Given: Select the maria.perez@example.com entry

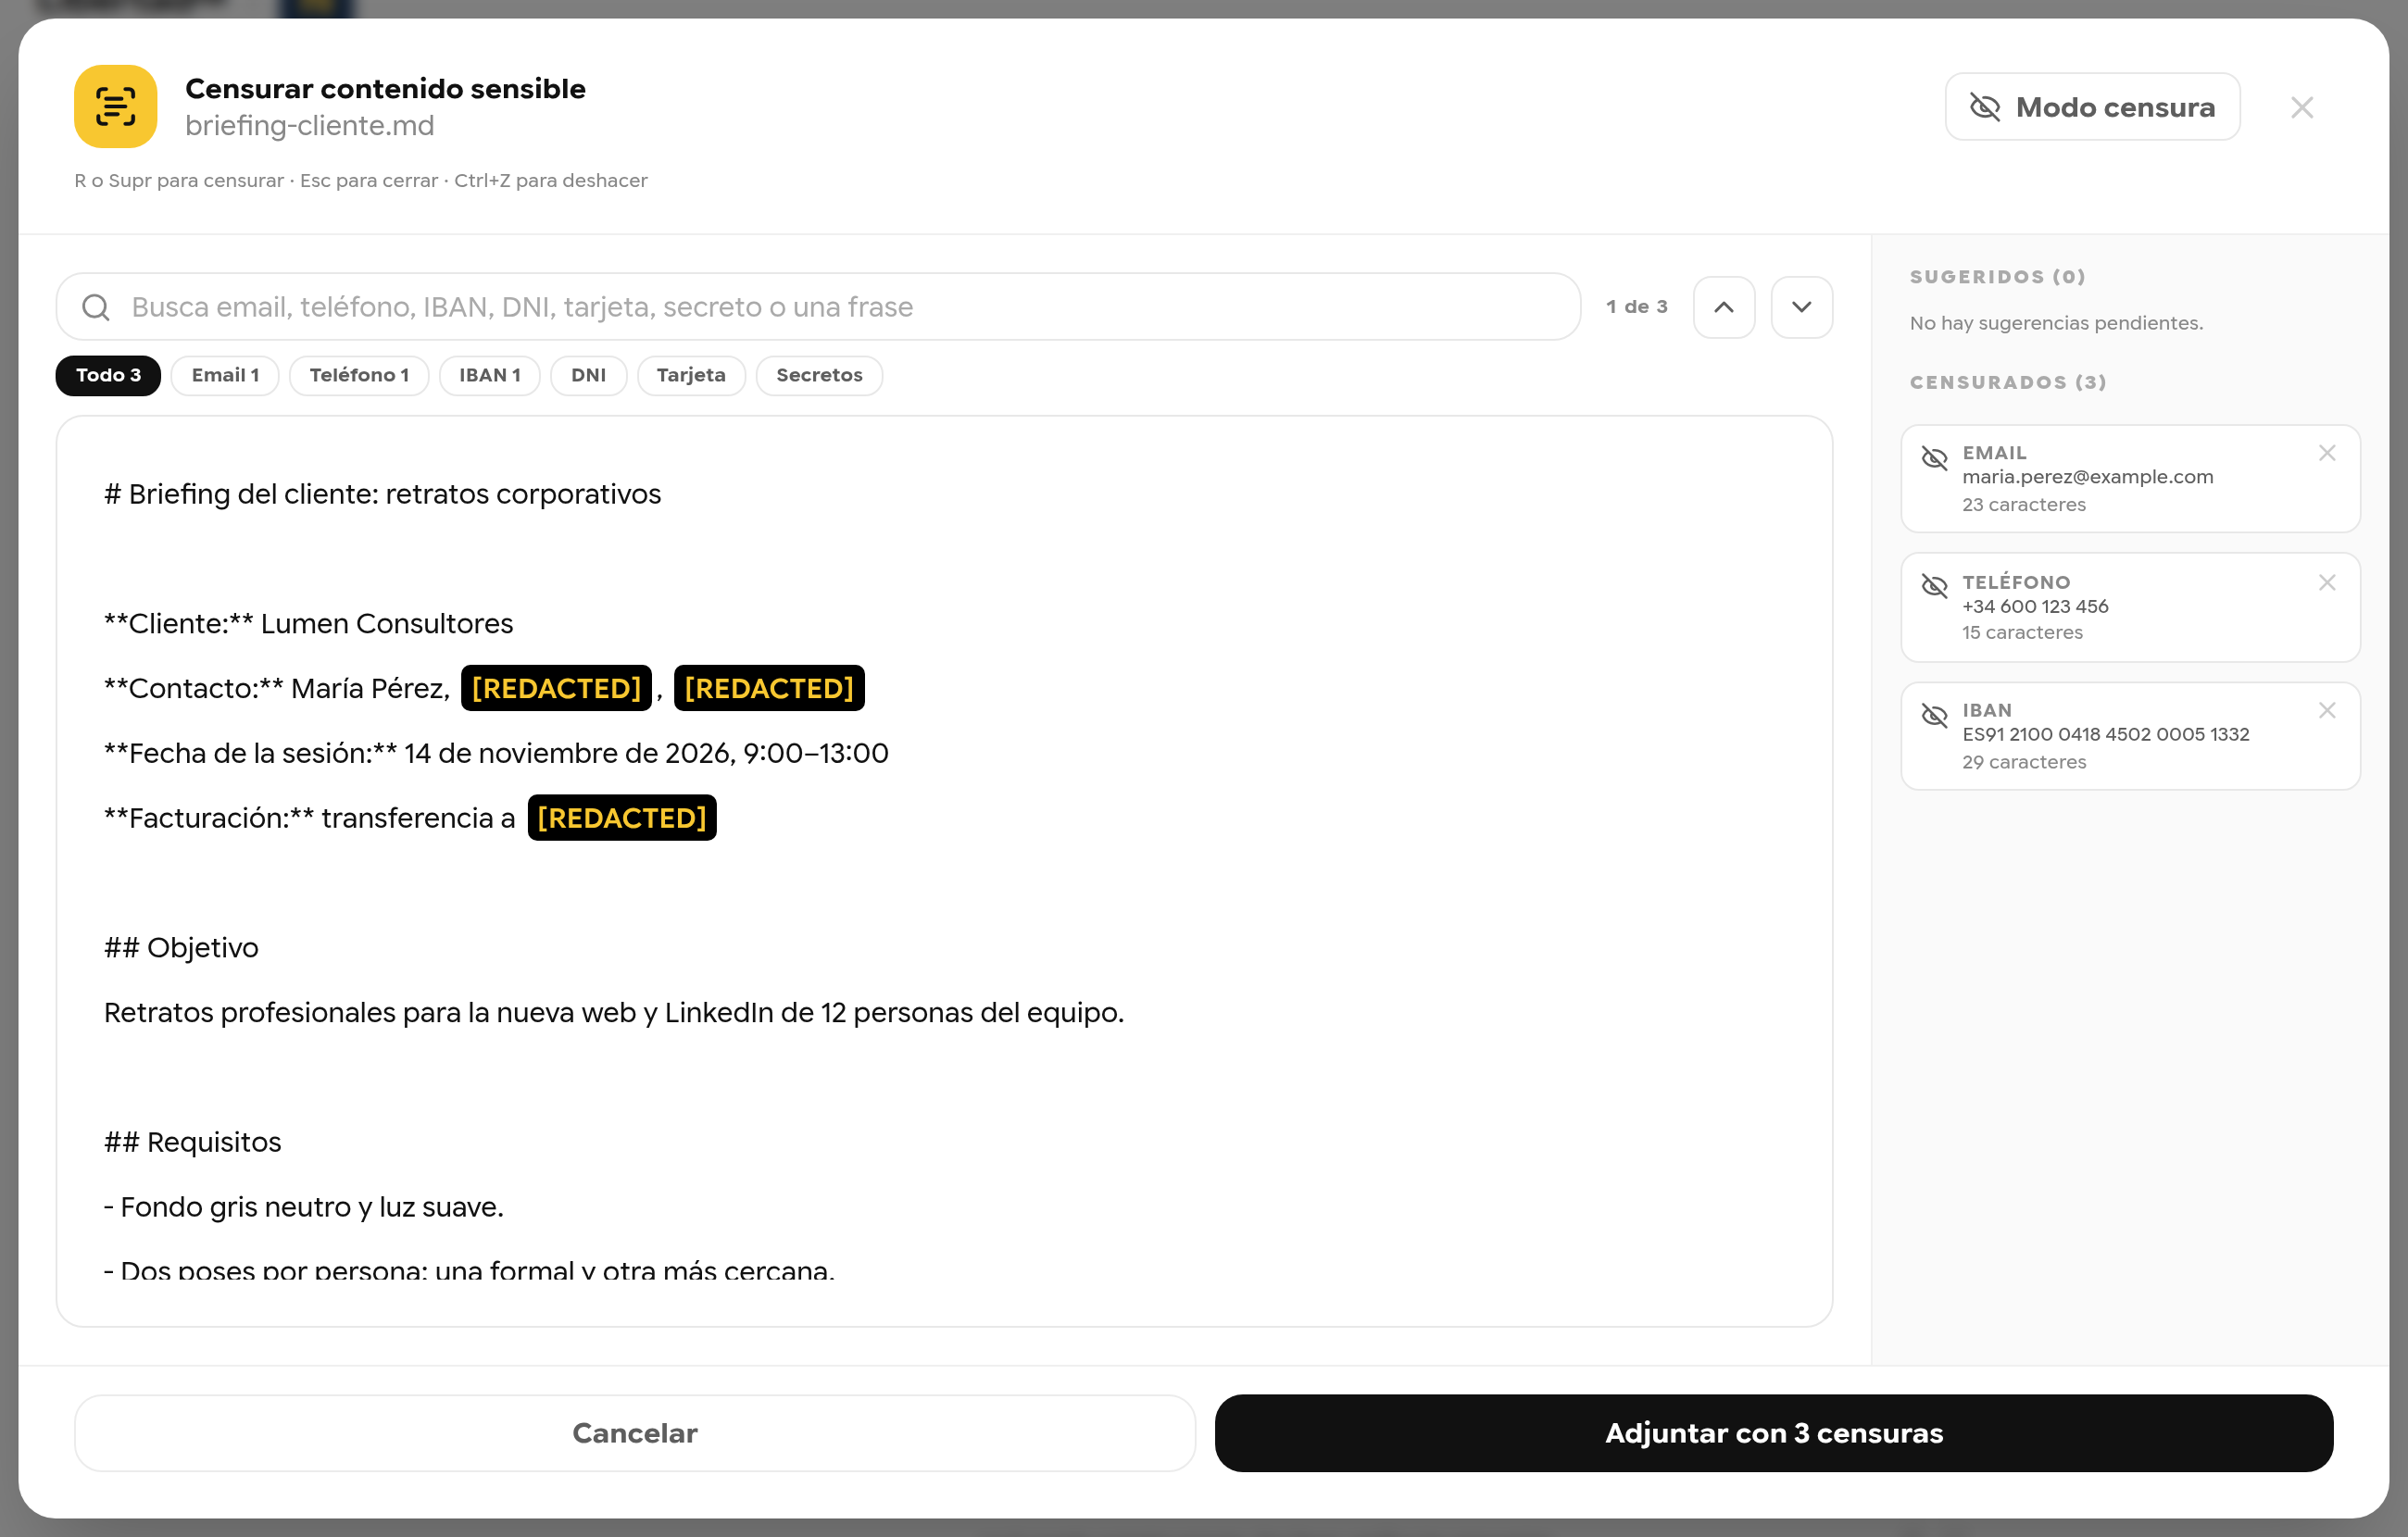Looking at the screenshot, I should pyautogui.click(x=2130, y=479).
